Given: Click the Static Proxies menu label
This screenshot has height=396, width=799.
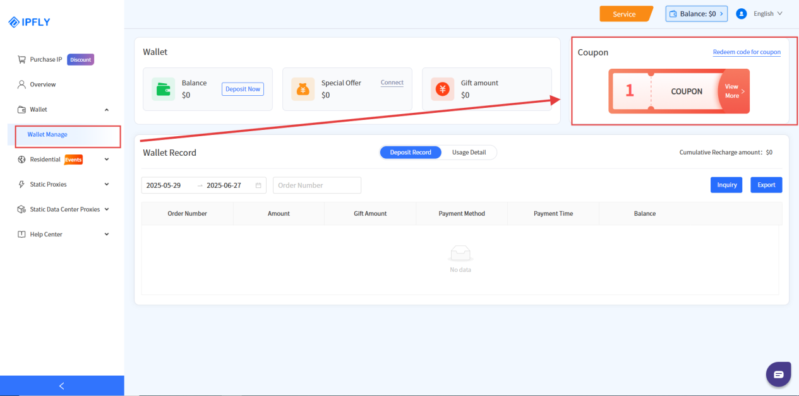Looking at the screenshot, I should click(x=48, y=184).
